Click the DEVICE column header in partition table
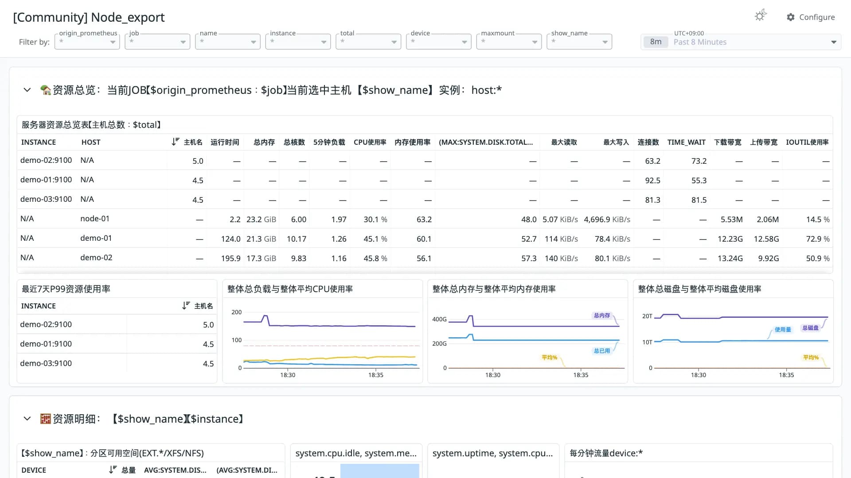This screenshot has width=851, height=478. tap(34, 470)
